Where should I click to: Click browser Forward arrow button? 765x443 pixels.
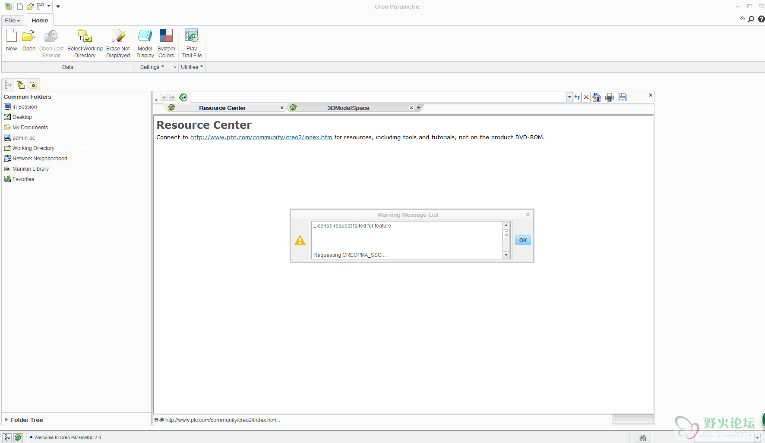(x=173, y=97)
